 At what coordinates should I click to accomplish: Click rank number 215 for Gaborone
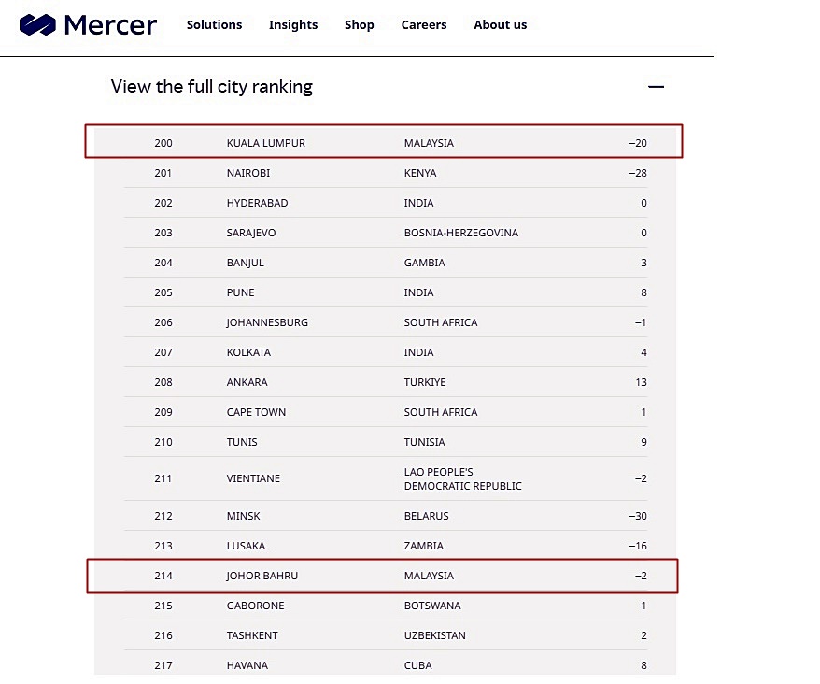pos(163,606)
